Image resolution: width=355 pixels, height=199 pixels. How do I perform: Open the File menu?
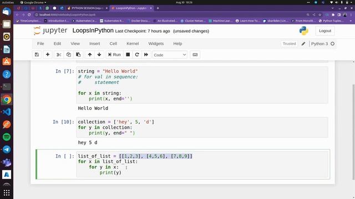point(40,44)
